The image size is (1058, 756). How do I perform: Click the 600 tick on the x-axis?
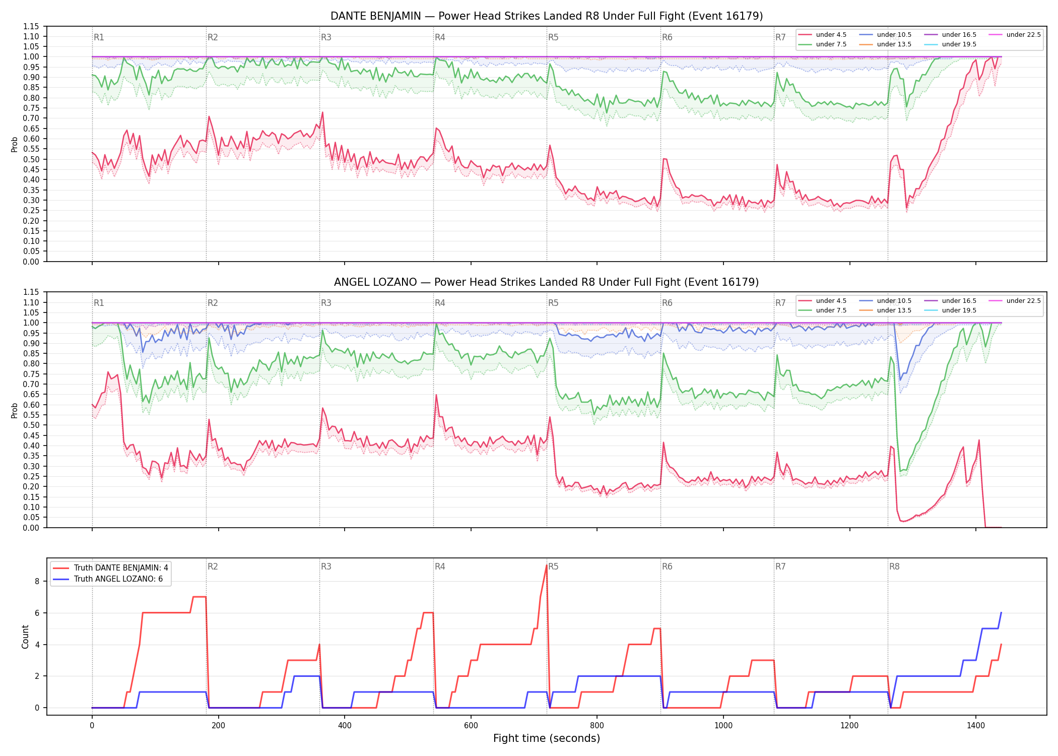click(x=471, y=726)
